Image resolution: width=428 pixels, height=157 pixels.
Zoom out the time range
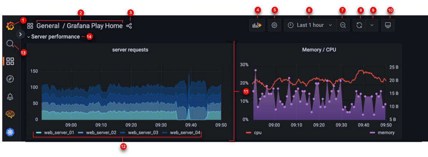tap(343, 25)
